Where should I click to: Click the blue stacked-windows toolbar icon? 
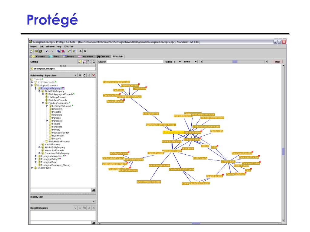click(58, 51)
